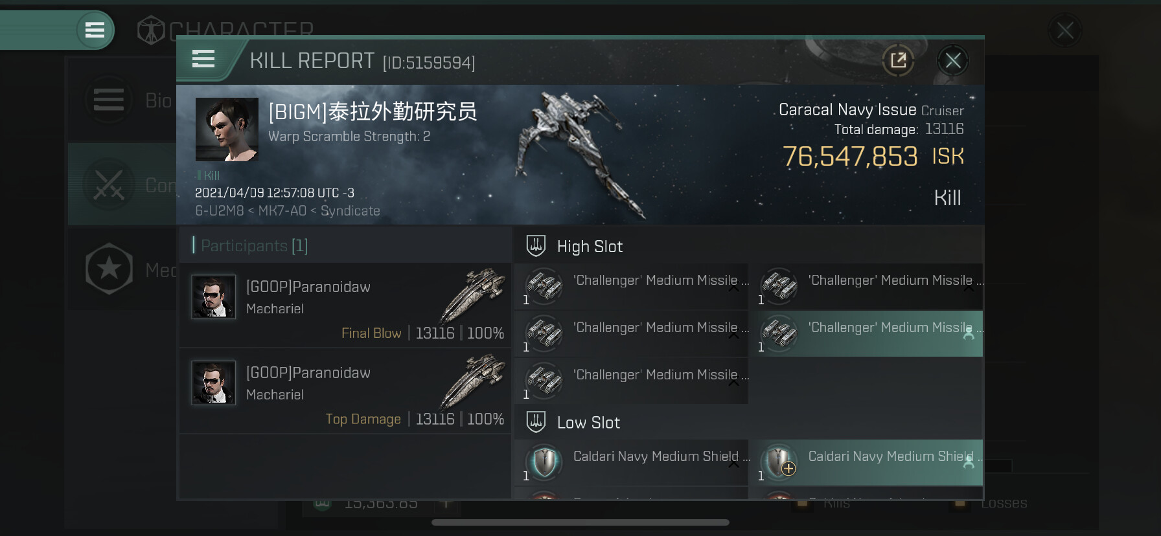Select highlighted Caldari Navy Medium Shield module
The image size is (1161, 536).
[x=866, y=463]
